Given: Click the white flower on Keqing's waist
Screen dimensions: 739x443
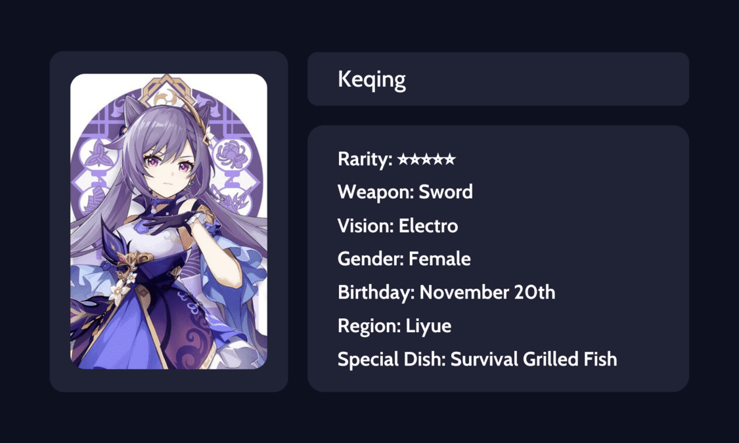Looking at the screenshot, I should (120, 289).
